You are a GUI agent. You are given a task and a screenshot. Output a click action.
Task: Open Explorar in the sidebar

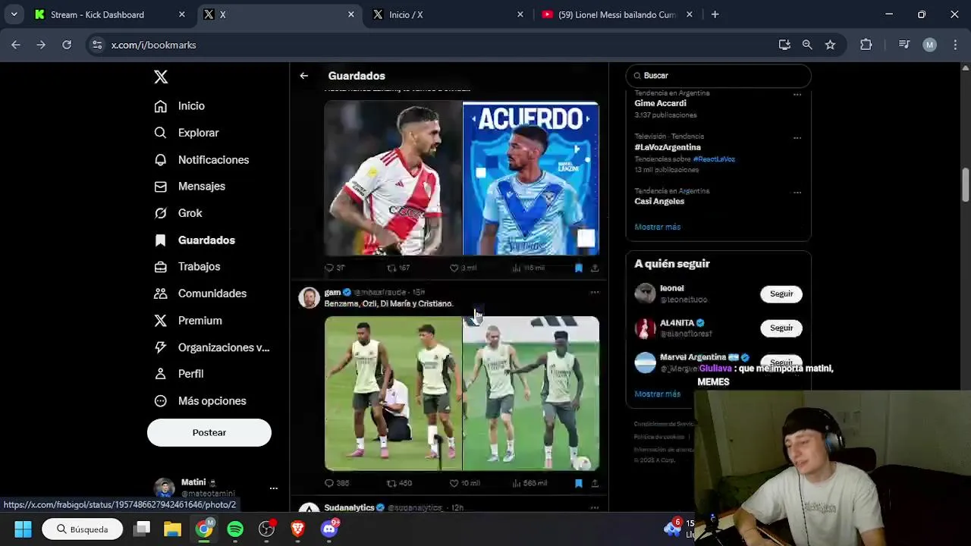187,133
